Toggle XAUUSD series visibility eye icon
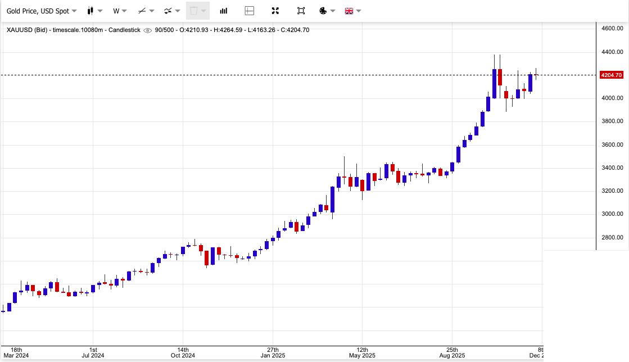The height and width of the screenshot is (362, 629). [147, 30]
